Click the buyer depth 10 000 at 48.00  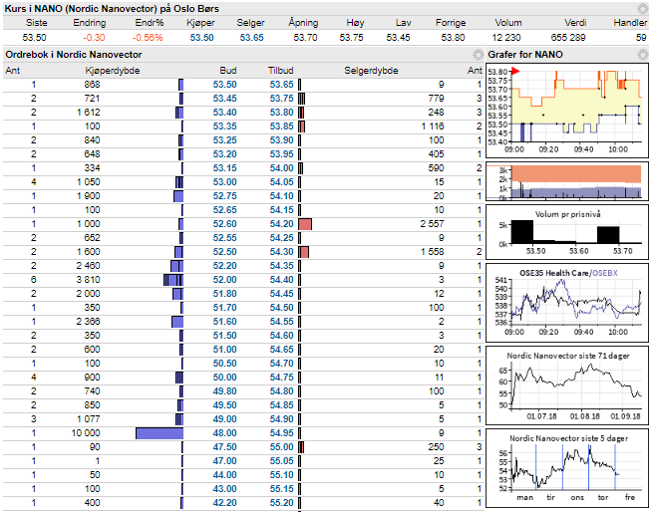pyautogui.click(x=86, y=433)
